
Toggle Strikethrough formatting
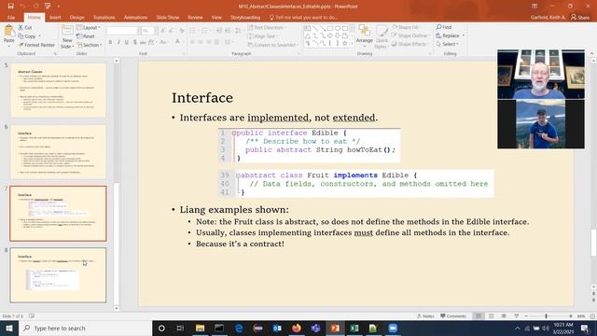point(143,42)
